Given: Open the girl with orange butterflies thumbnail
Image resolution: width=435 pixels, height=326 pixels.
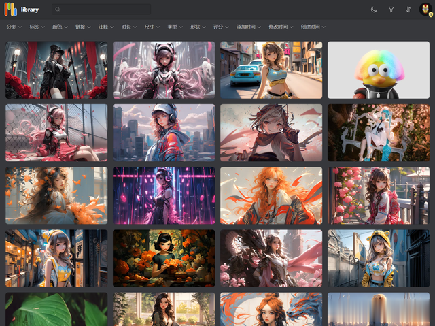Looking at the screenshot, I should click(x=56, y=195).
